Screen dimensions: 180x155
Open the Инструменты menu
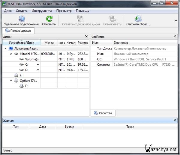pyautogui.click(x=42, y=11)
